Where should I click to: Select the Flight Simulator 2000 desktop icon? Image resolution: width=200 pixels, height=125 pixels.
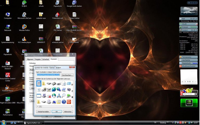pyautogui.click(x=8, y=100)
